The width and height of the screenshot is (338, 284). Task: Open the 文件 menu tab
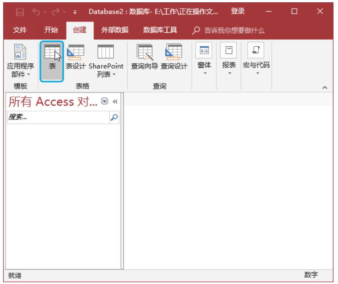pos(20,30)
